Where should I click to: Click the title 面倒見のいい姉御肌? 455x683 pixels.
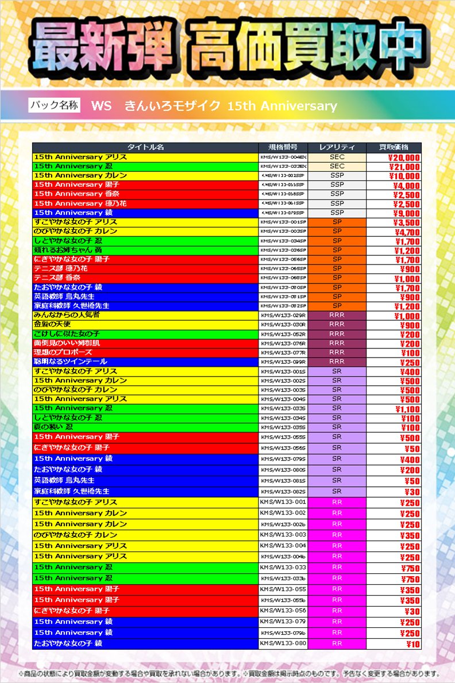pyautogui.click(x=67, y=343)
